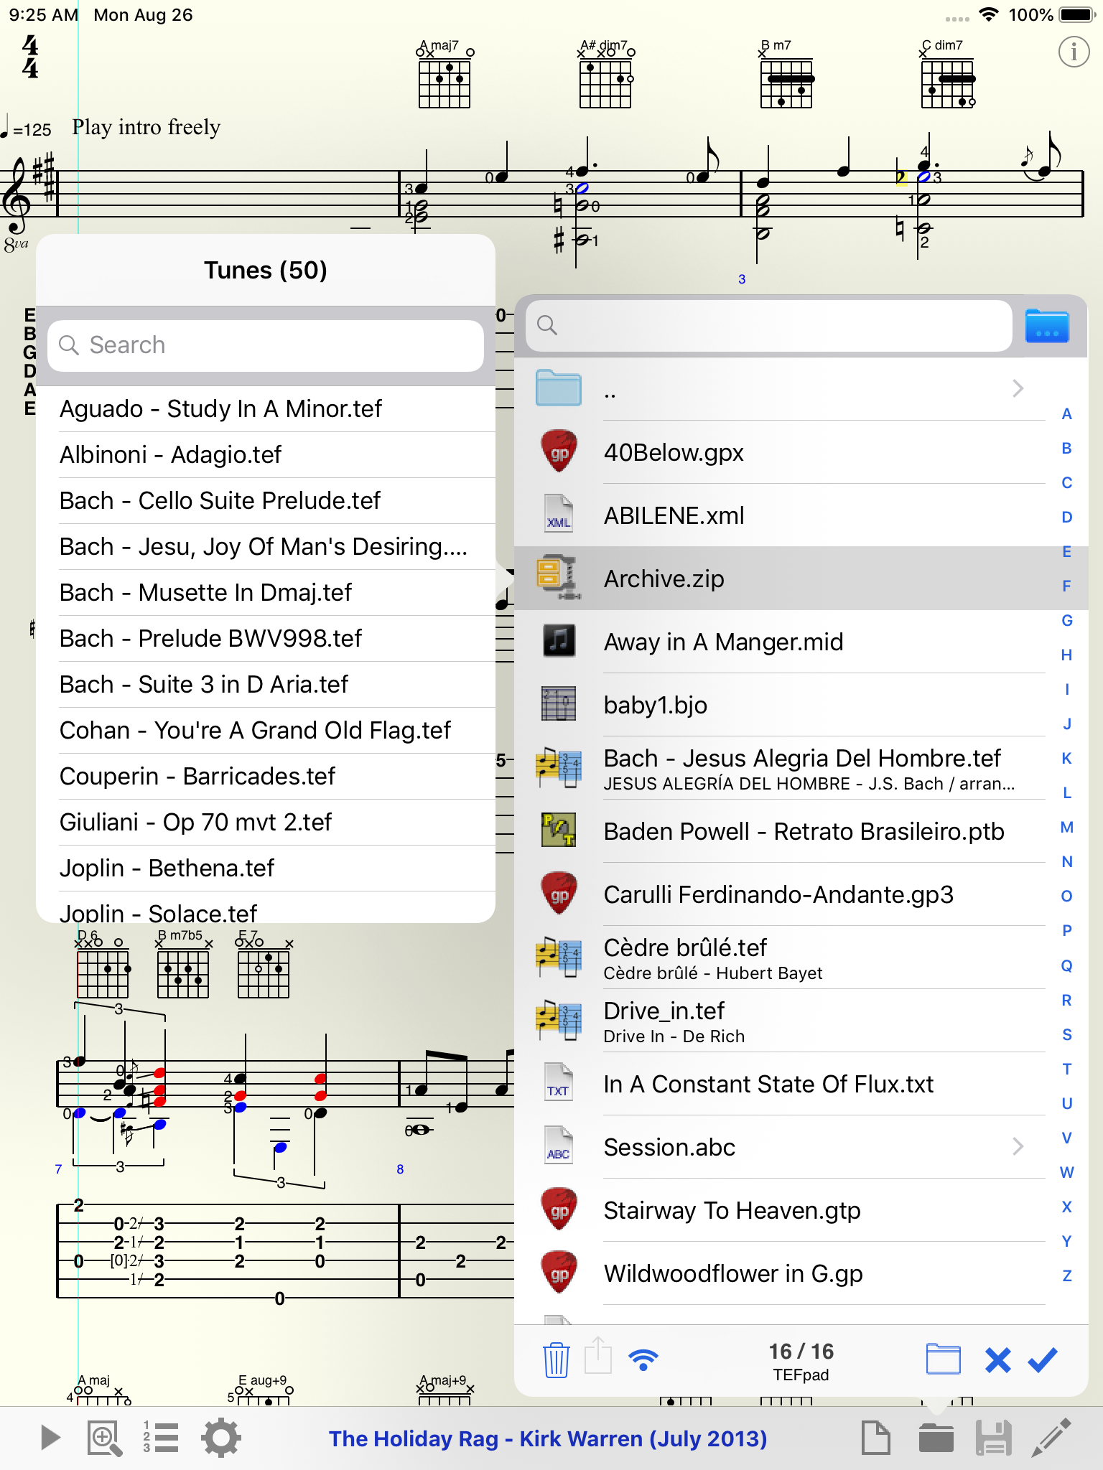Select Aguado - Study In A Minor.tef
The image size is (1103, 1470).
point(266,409)
